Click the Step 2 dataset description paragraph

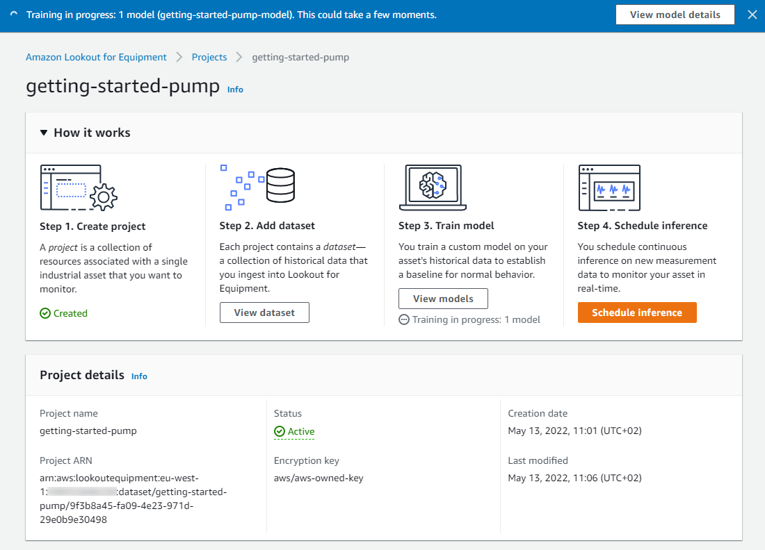293,267
